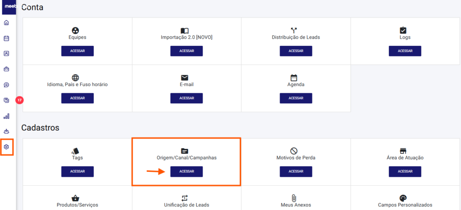The height and width of the screenshot is (210, 461).
Task: Click Acessar under Idioma, País e Fuso horário
Action: click(x=77, y=98)
